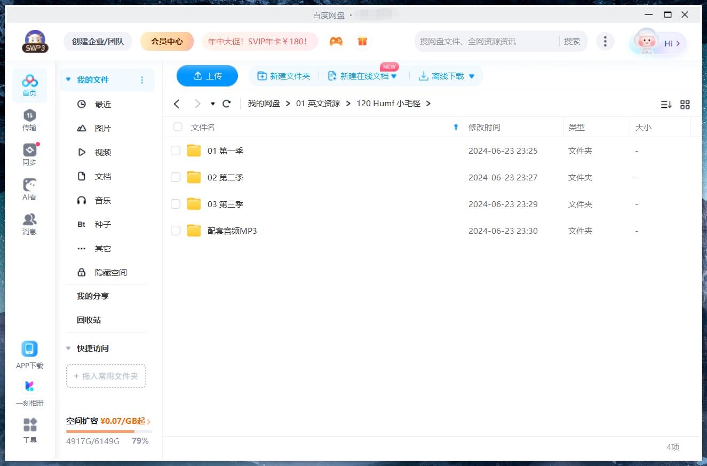
Task: Click the storage usage progress bar
Action: click(107, 430)
